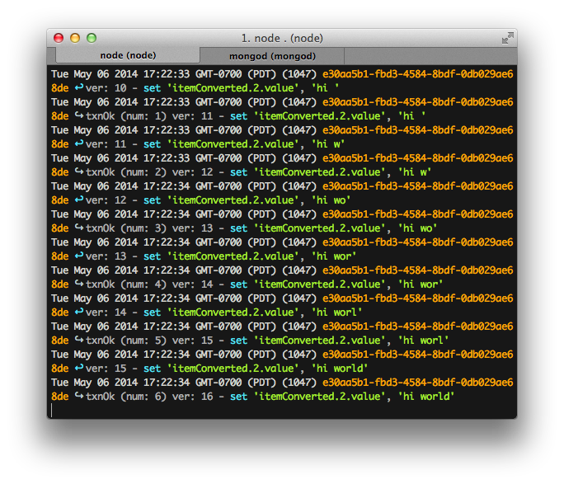Click the final 'hi world' value on last line
The width and height of the screenshot is (564, 484).
(426, 397)
